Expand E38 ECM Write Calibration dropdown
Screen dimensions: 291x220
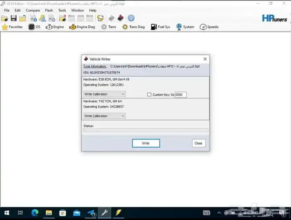[x=104, y=94]
